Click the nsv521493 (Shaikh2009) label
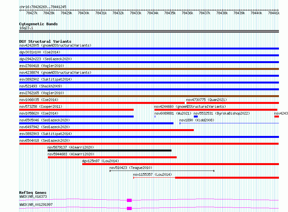This screenshot has height=212, width=288. pos(41,86)
